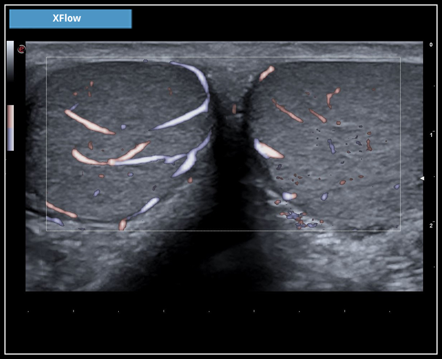Viewport: 442px width, 359px height.
Task: Click the white focal zone triangle marker
Action: tap(422, 178)
